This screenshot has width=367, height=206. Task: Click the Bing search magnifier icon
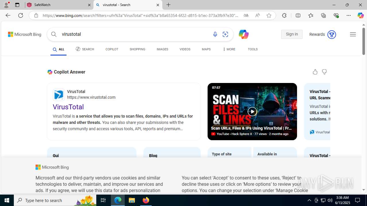pyautogui.click(x=54, y=34)
